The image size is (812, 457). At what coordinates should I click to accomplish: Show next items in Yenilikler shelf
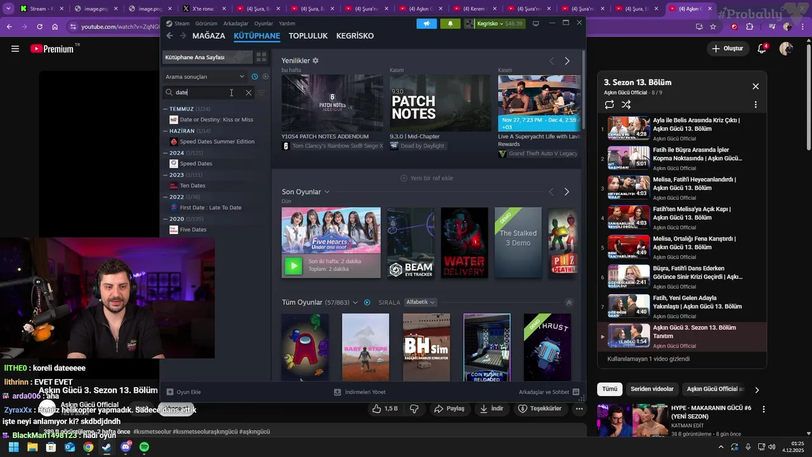point(567,61)
